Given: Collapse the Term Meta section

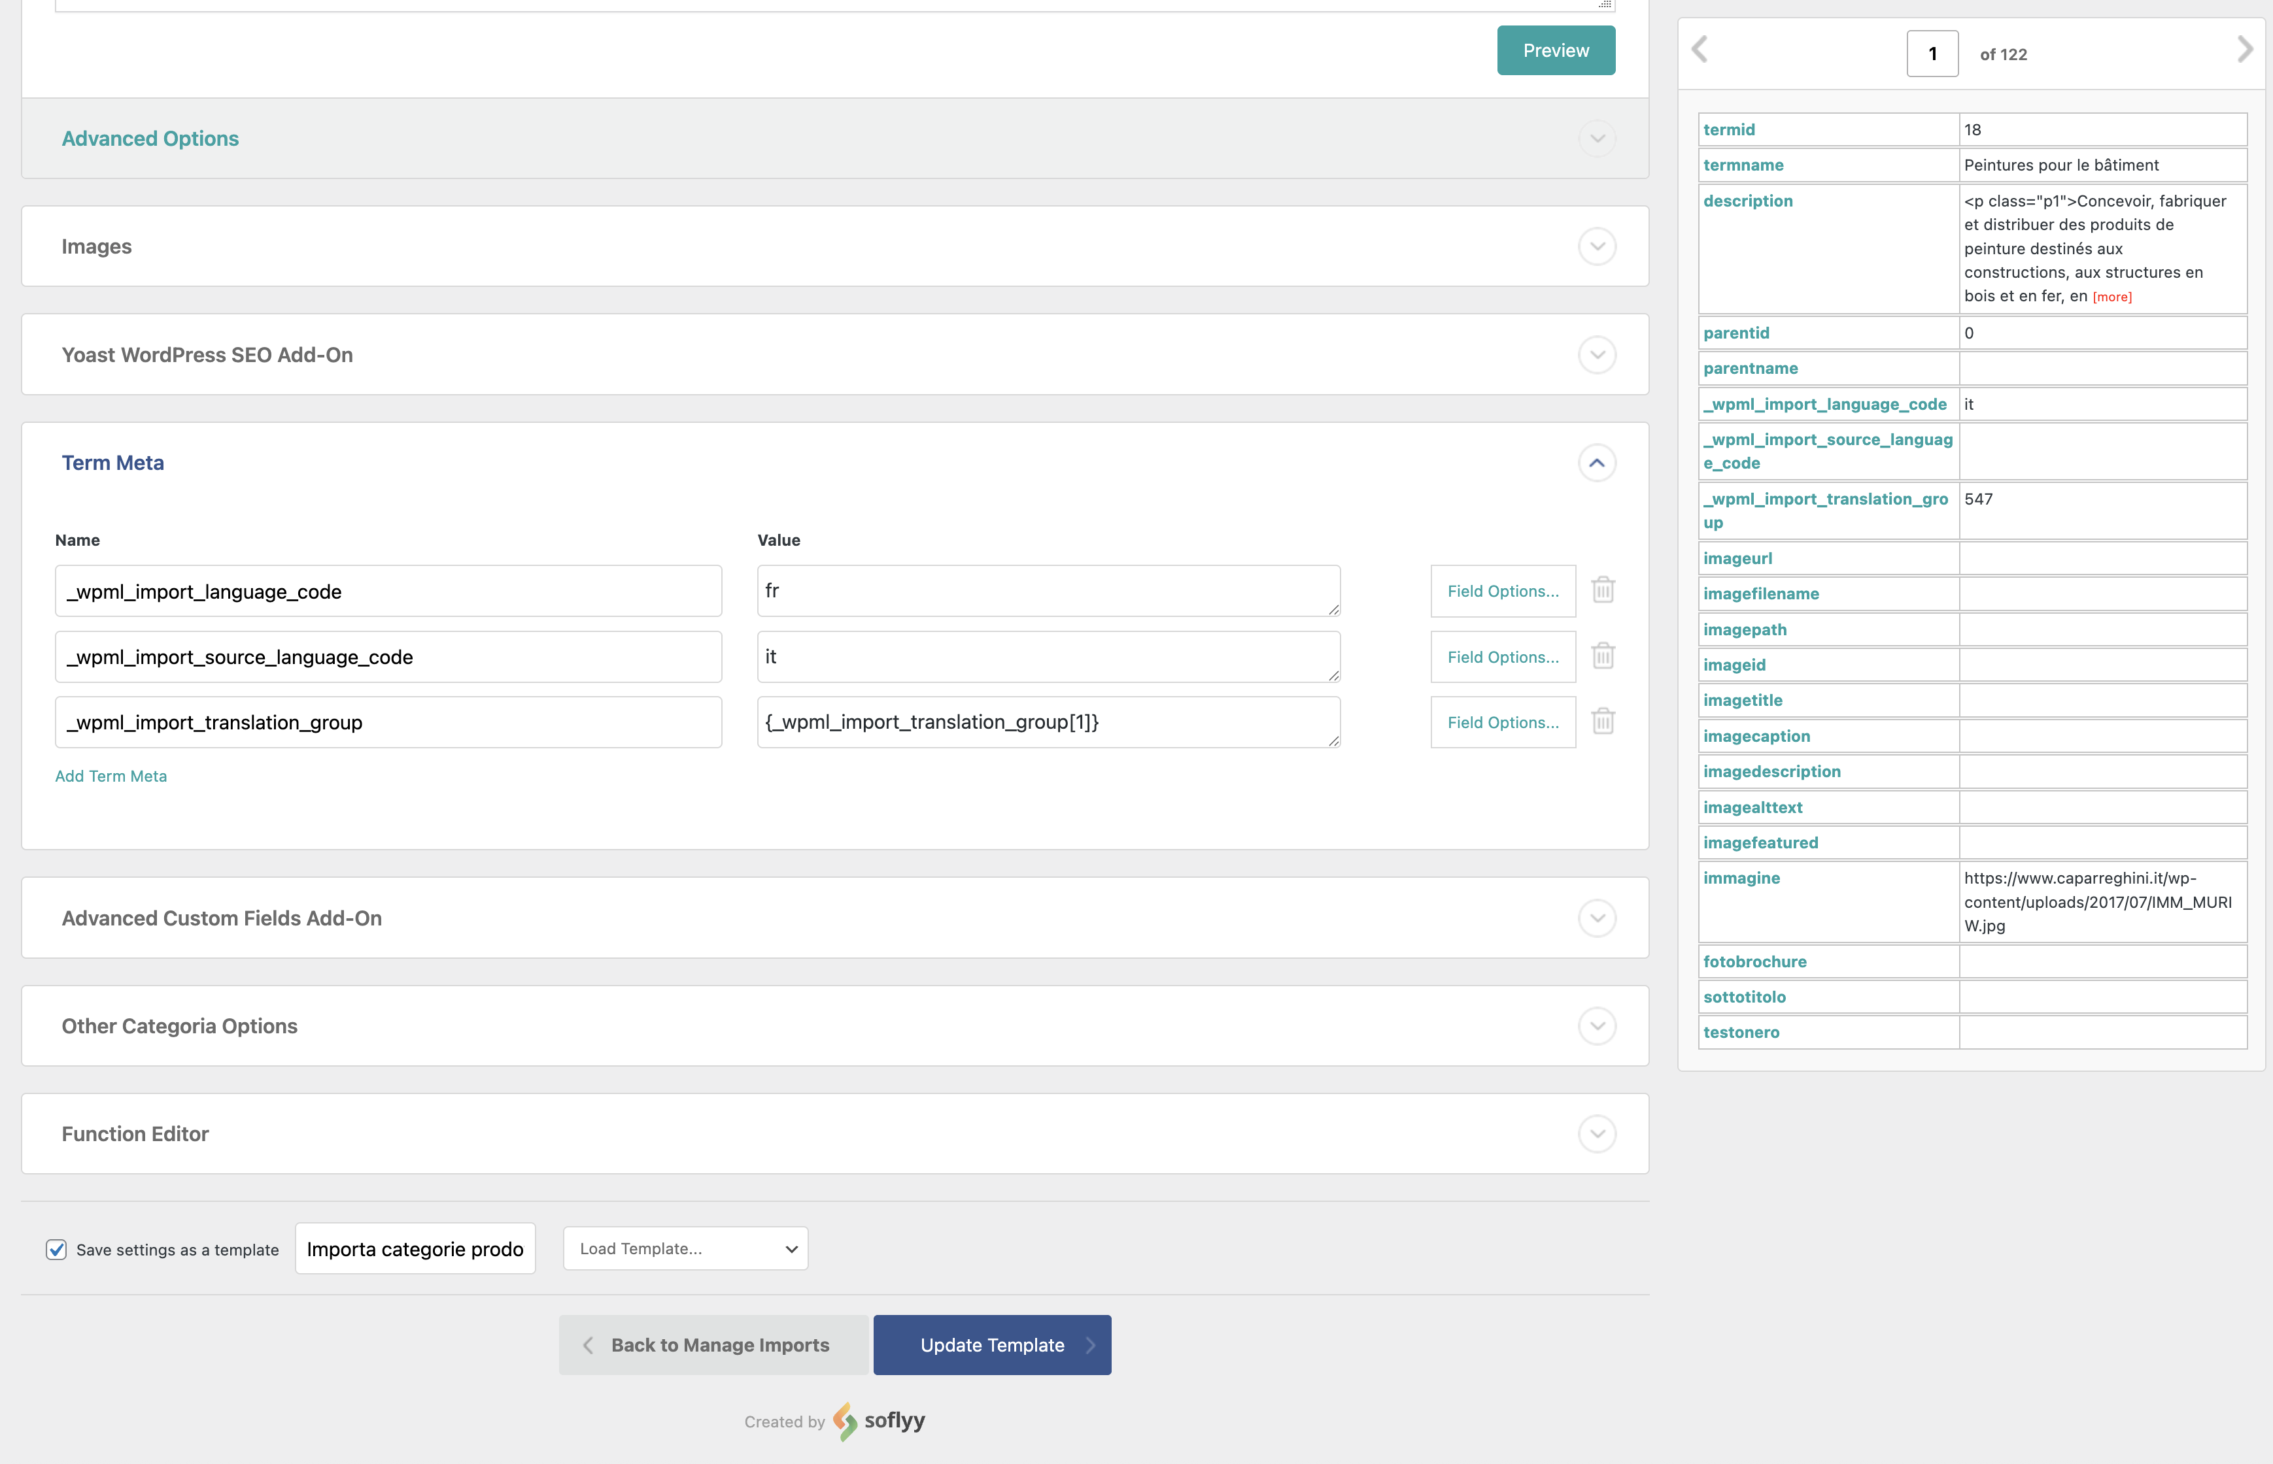Looking at the screenshot, I should (x=1597, y=463).
